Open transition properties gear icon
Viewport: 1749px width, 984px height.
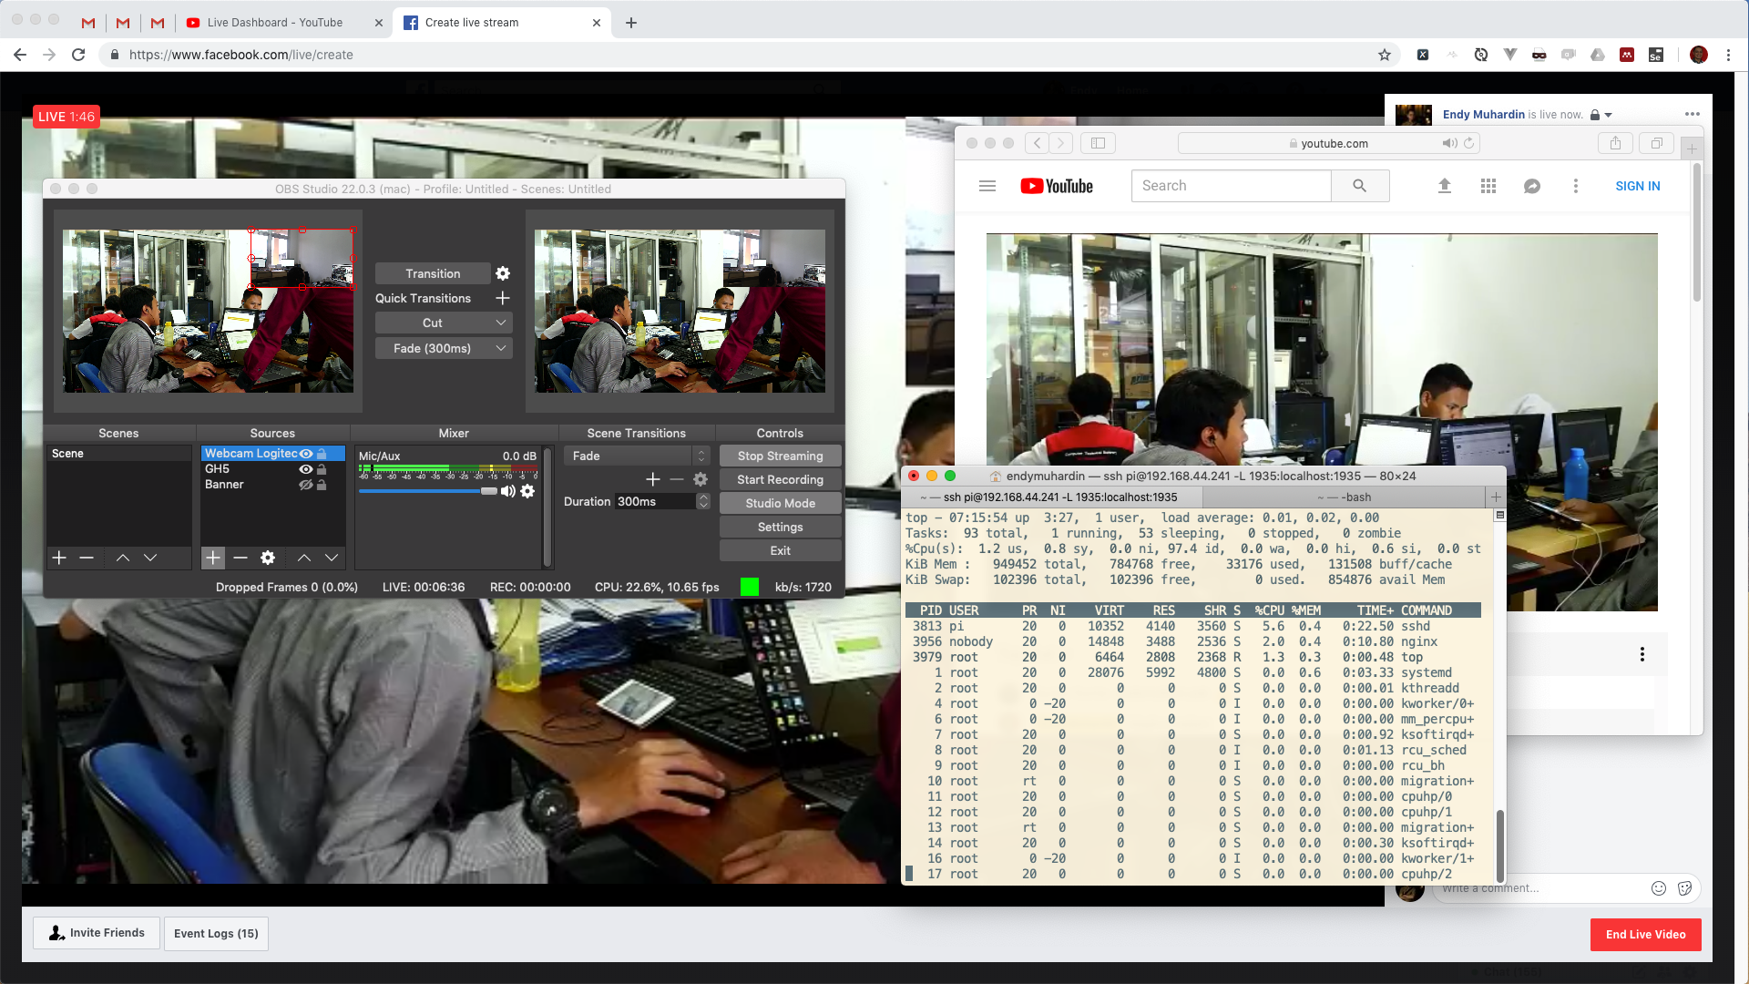click(x=503, y=273)
